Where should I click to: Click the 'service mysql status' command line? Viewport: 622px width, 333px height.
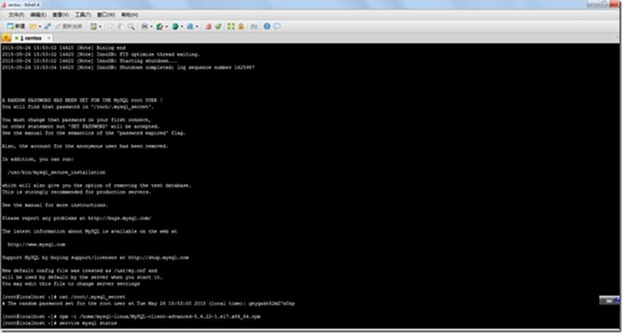click(59, 324)
